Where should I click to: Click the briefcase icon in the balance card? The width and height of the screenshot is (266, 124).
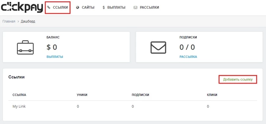click(25, 47)
